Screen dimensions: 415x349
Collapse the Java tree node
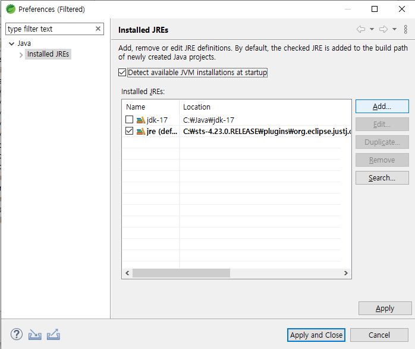11,43
